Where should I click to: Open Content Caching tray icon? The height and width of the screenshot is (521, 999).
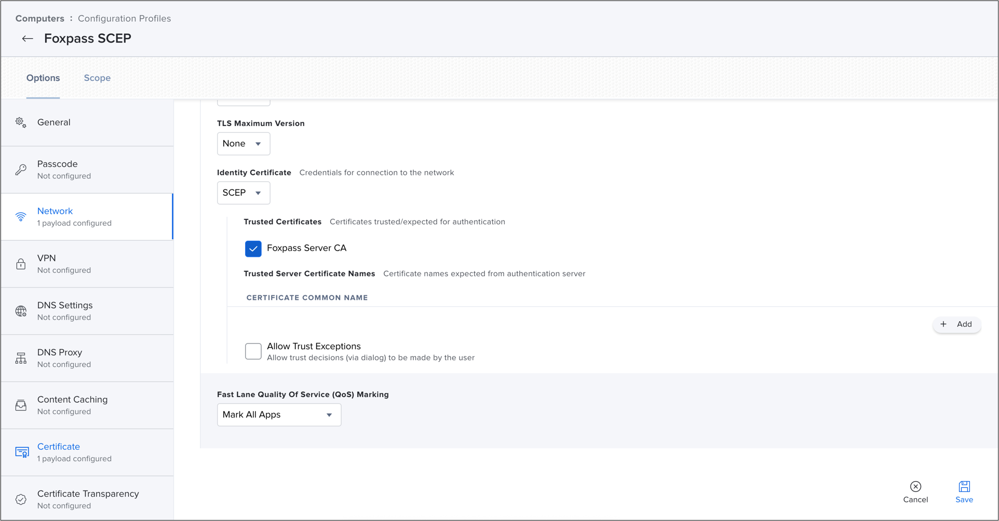click(x=21, y=405)
